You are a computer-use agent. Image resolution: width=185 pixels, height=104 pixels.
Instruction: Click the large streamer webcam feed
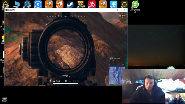pyautogui.click(x=153, y=86)
